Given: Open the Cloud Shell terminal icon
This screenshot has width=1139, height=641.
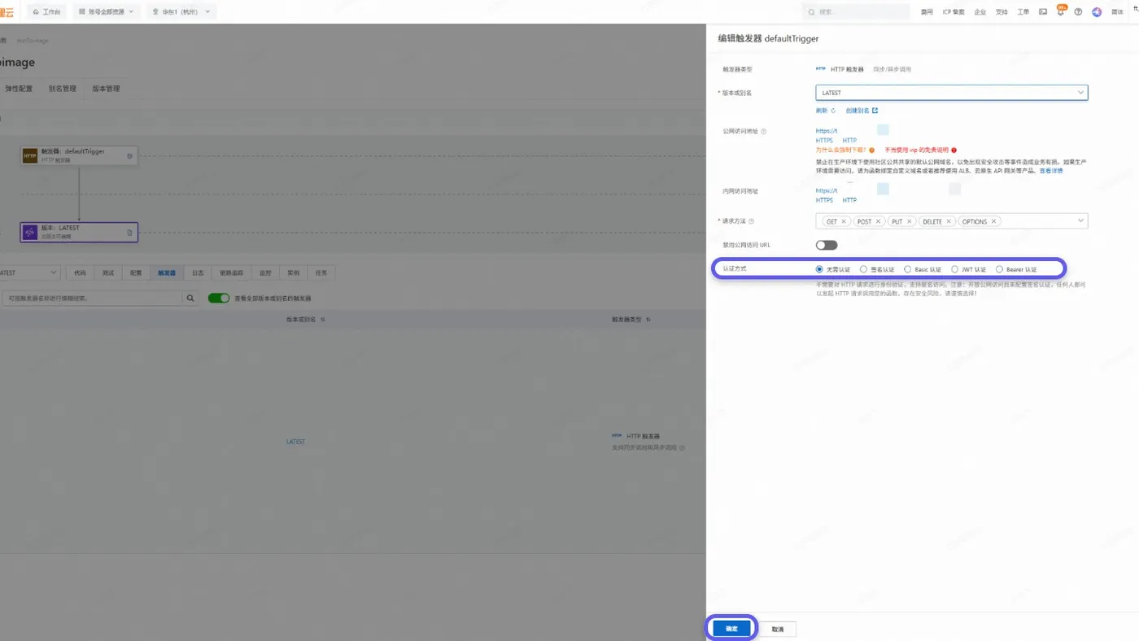Looking at the screenshot, I should pos(1043,12).
